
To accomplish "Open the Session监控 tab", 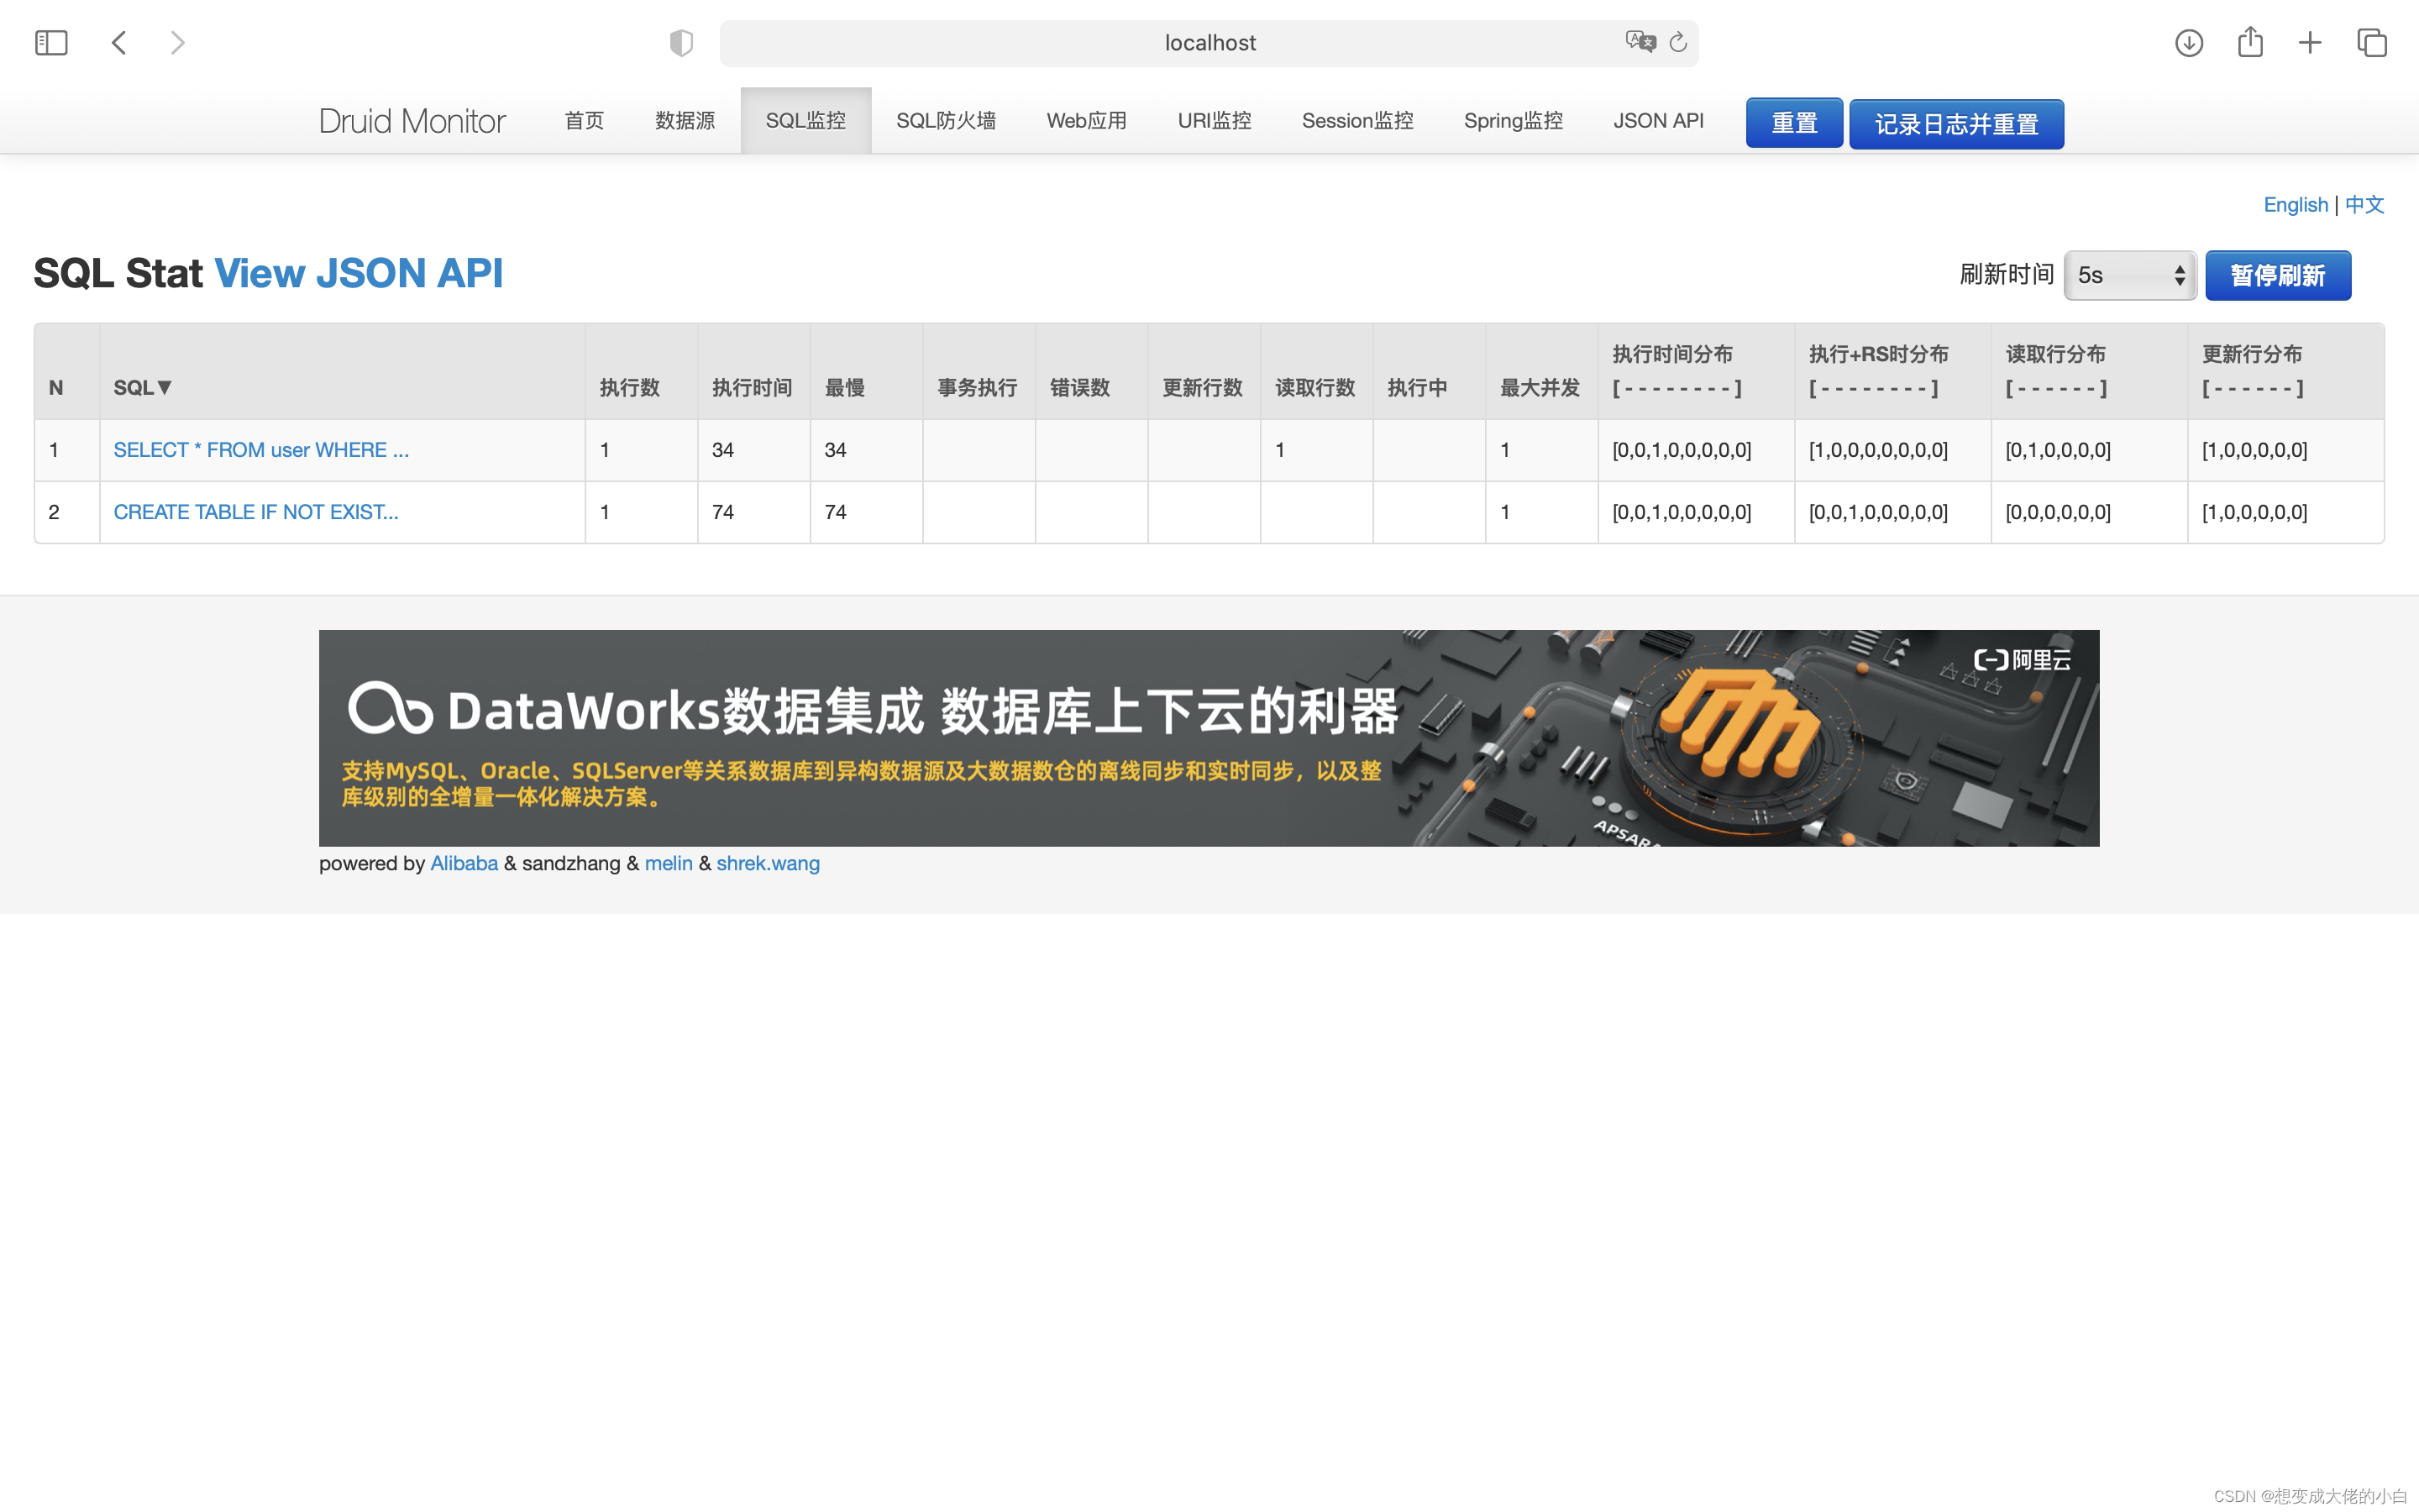I will coord(1357,121).
